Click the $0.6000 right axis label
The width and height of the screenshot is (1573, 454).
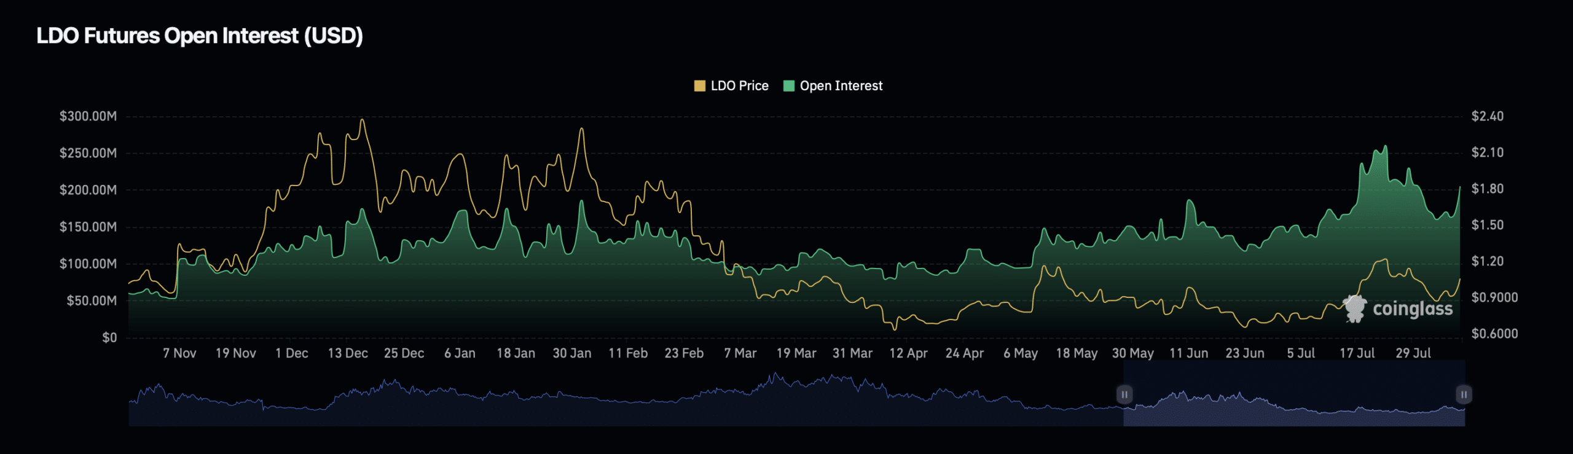click(x=1494, y=334)
